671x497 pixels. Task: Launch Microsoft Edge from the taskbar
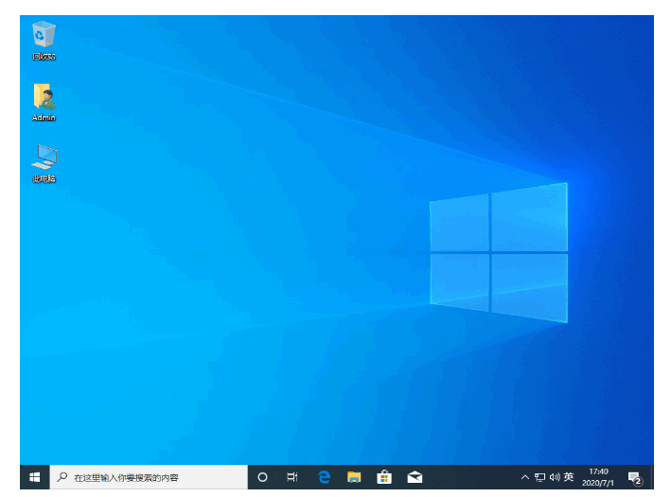point(324,477)
